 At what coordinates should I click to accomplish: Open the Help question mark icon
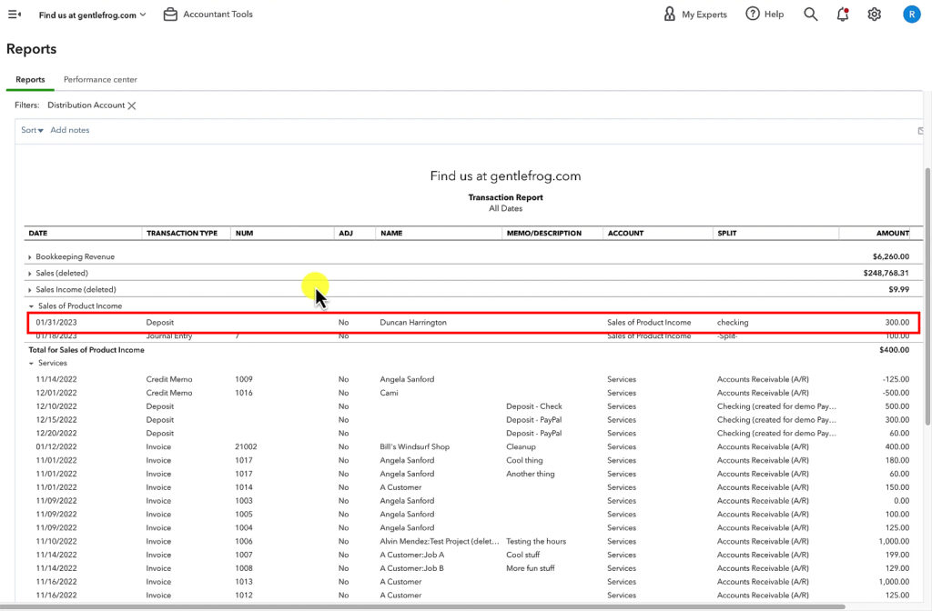pyautogui.click(x=752, y=14)
